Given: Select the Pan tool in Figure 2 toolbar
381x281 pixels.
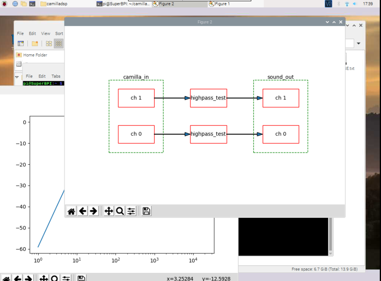Looking at the screenshot, I should pos(109,211).
